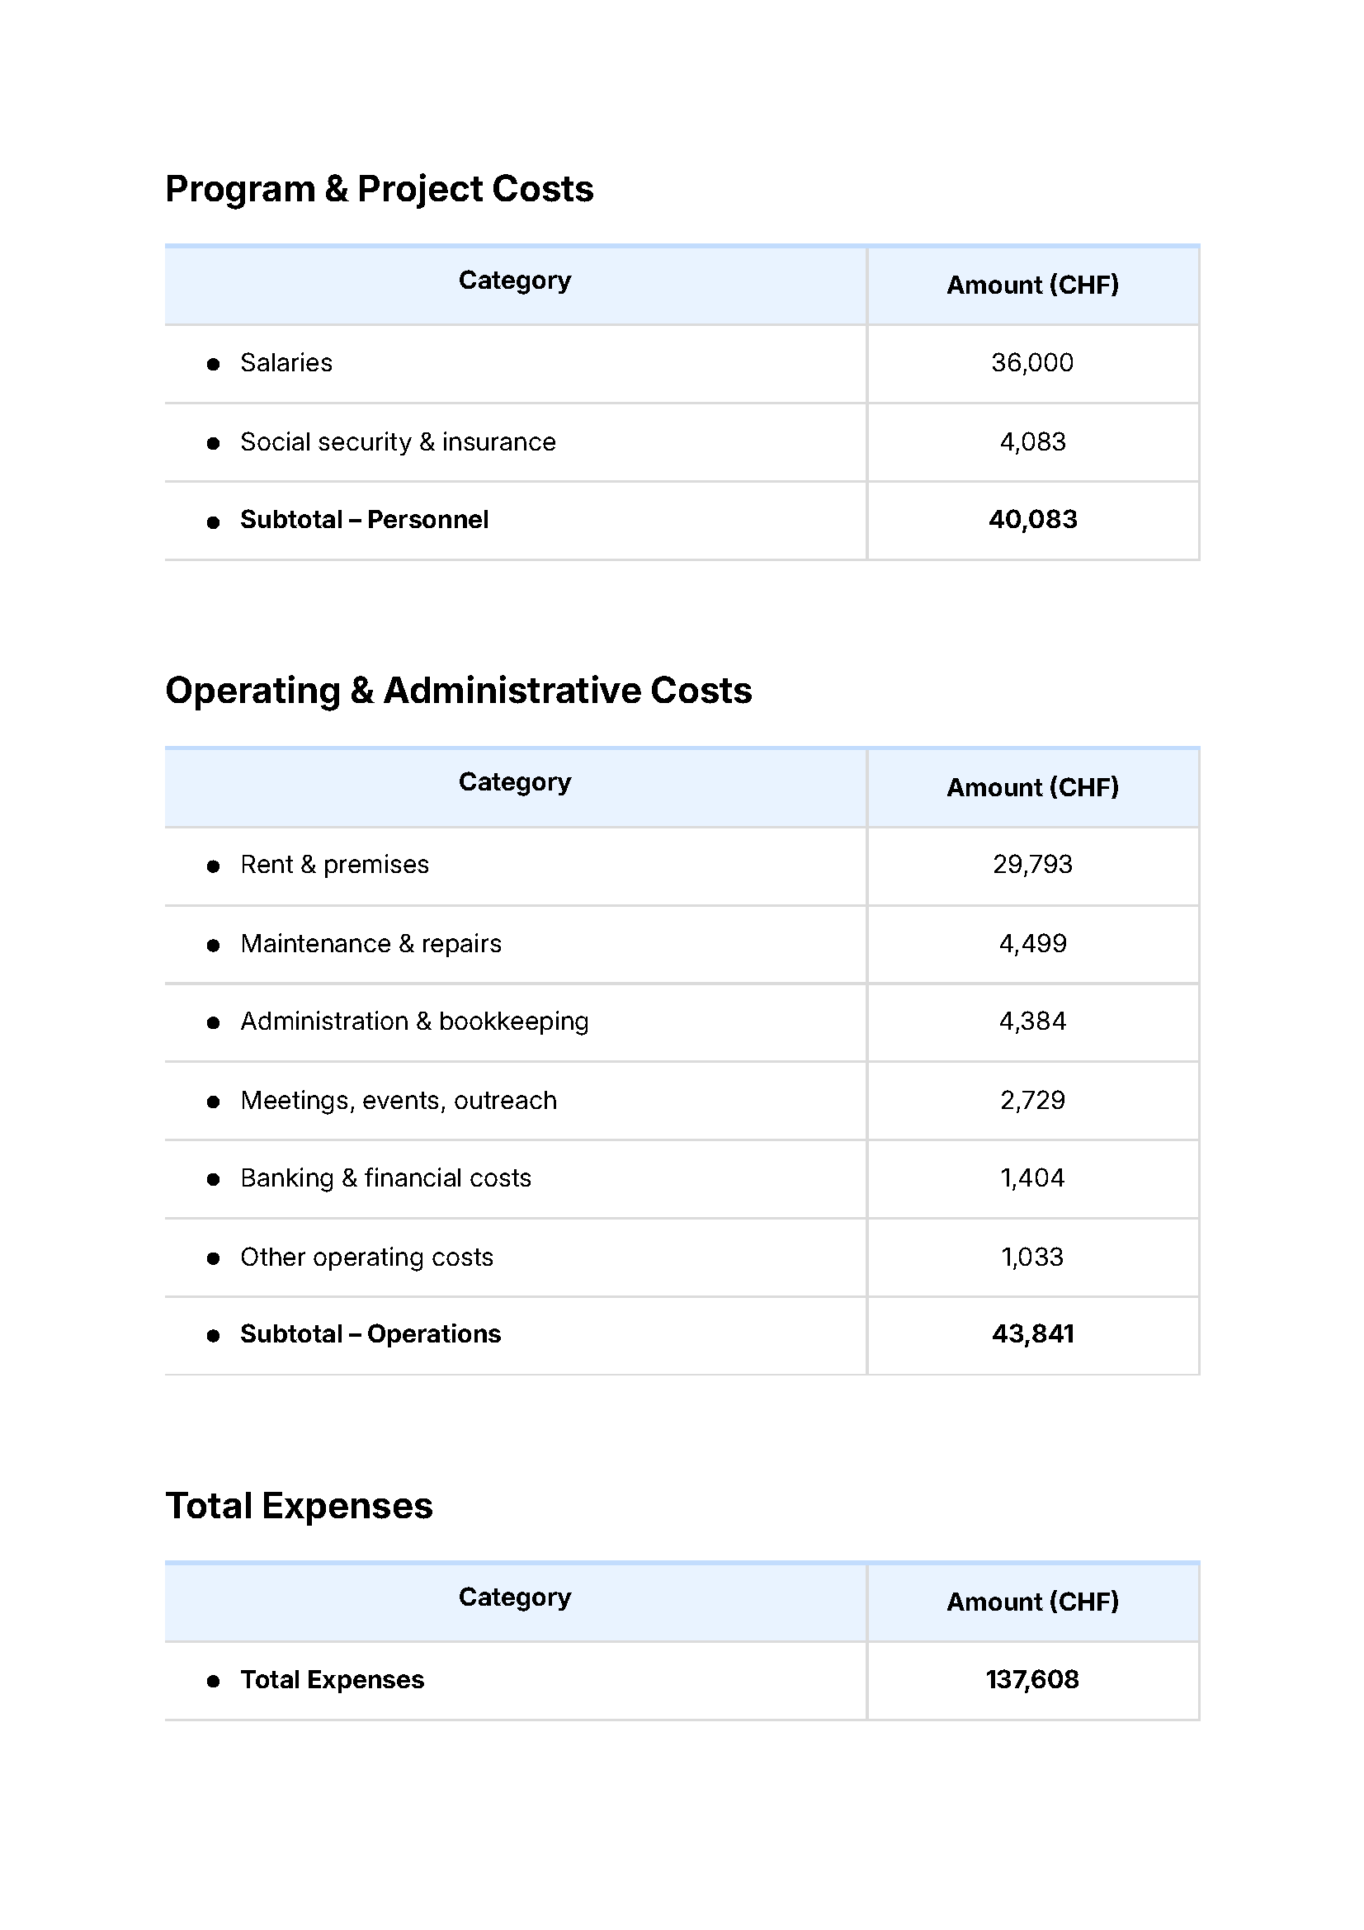Select the Rent & premises row label
Screen dimensions: 1364x1930
[334, 865]
